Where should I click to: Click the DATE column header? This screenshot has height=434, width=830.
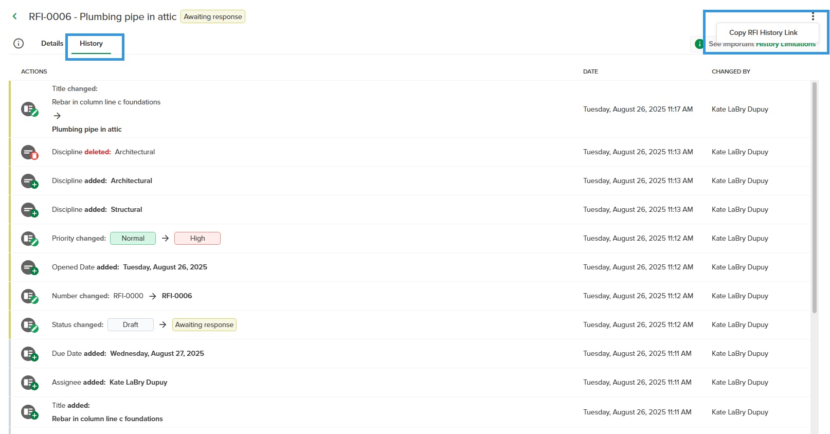590,71
